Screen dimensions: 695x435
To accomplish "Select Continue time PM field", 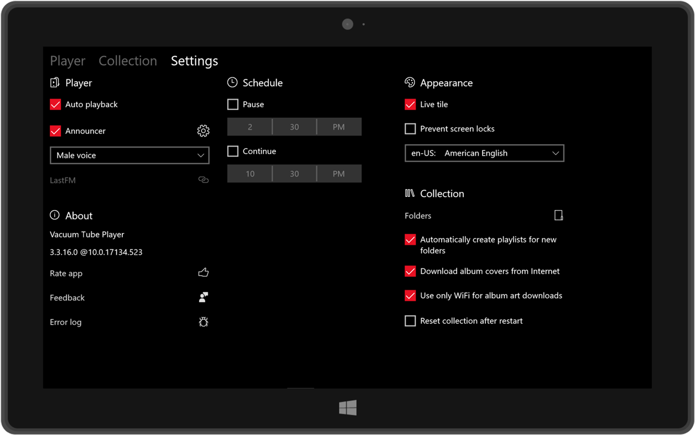I will [x=339, y=174].
